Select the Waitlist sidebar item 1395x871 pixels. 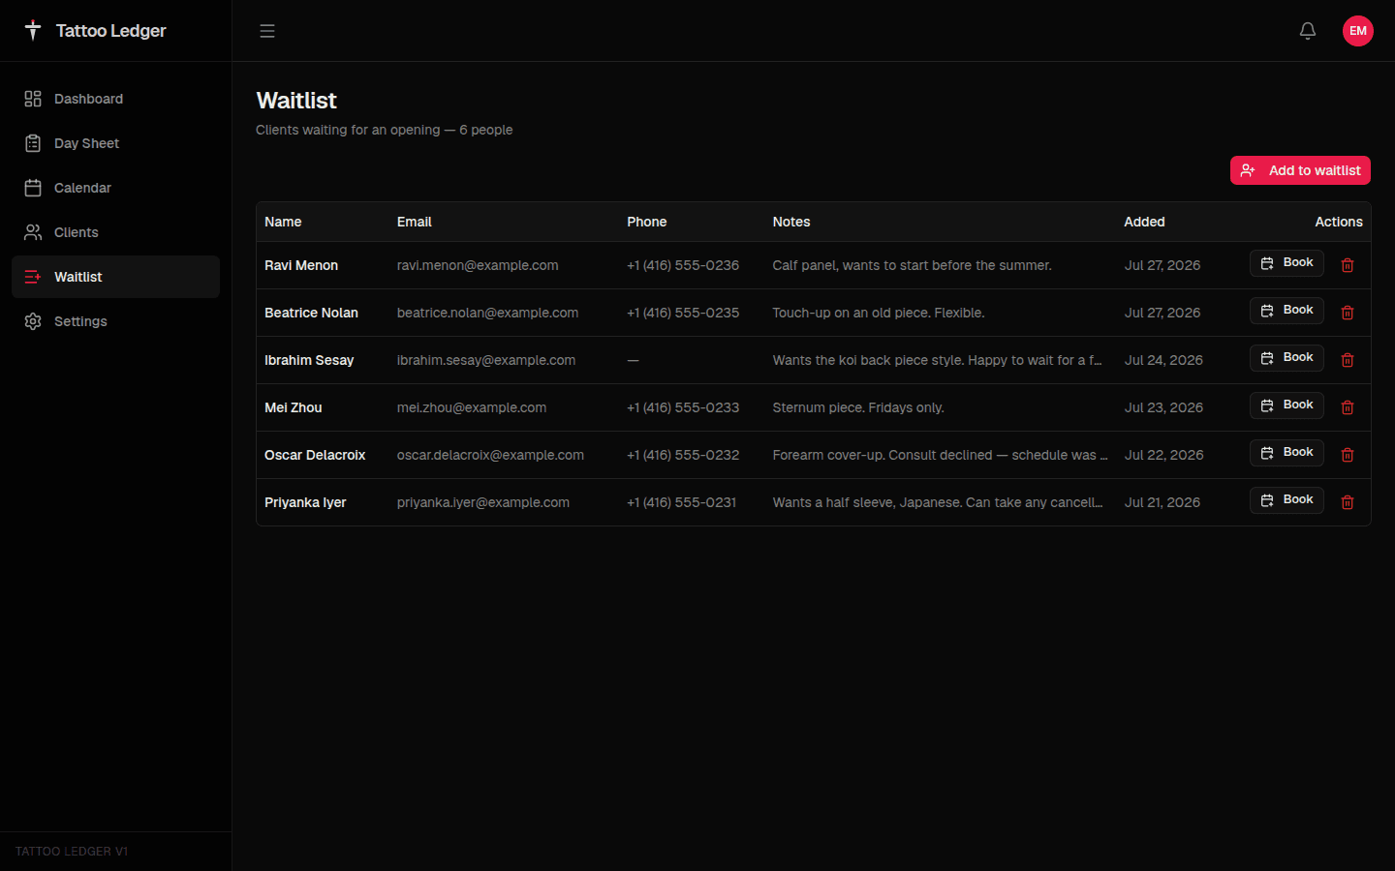[115, 277]
